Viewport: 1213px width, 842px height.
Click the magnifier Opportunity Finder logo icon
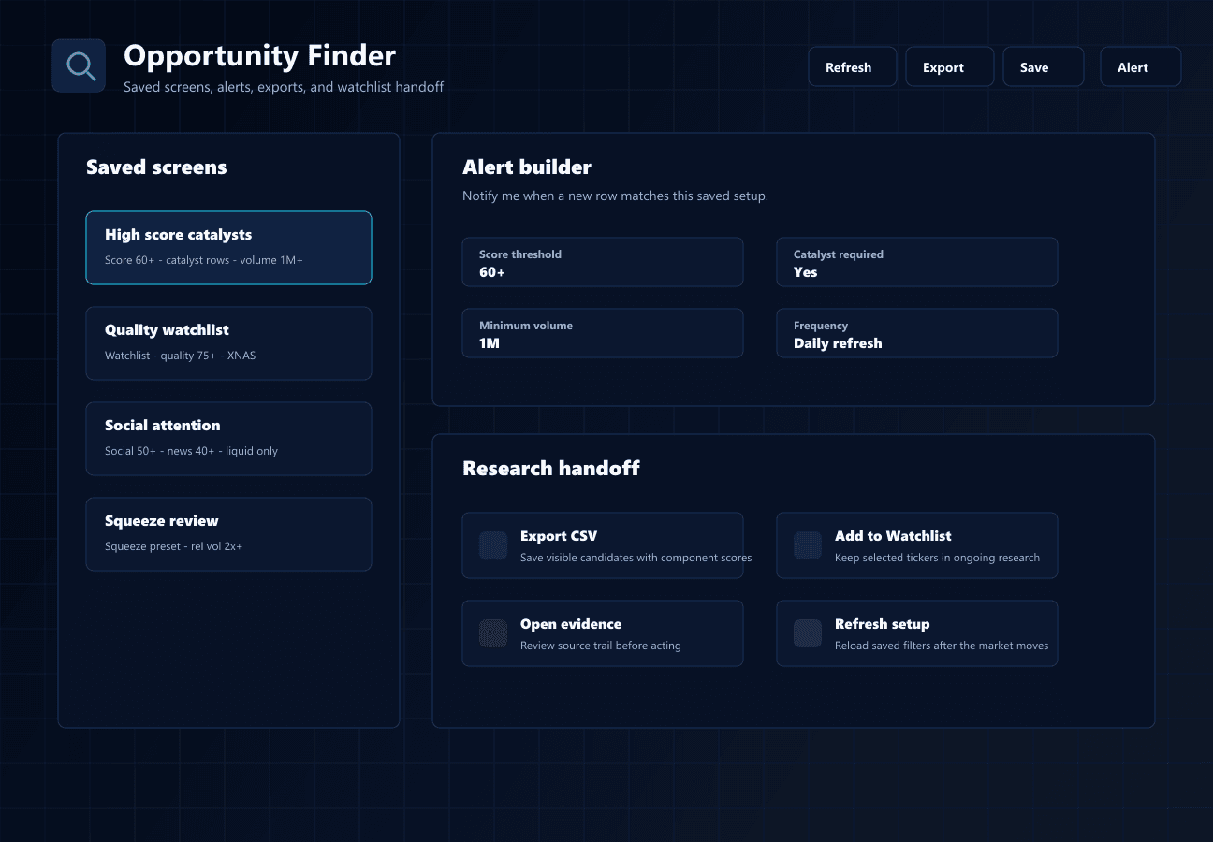[x=79, y=65]
